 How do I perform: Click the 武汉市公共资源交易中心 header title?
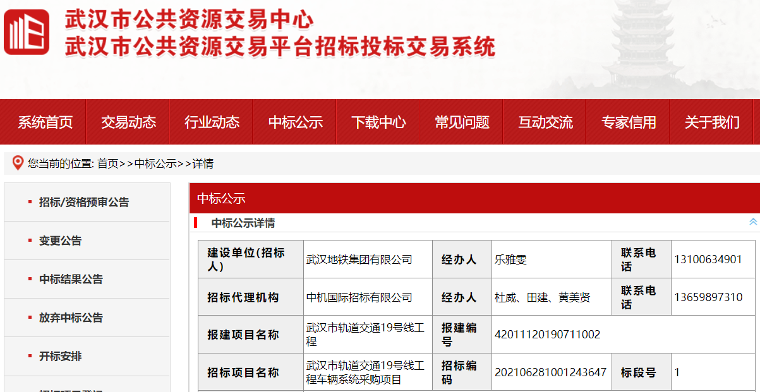pos(190,20)
